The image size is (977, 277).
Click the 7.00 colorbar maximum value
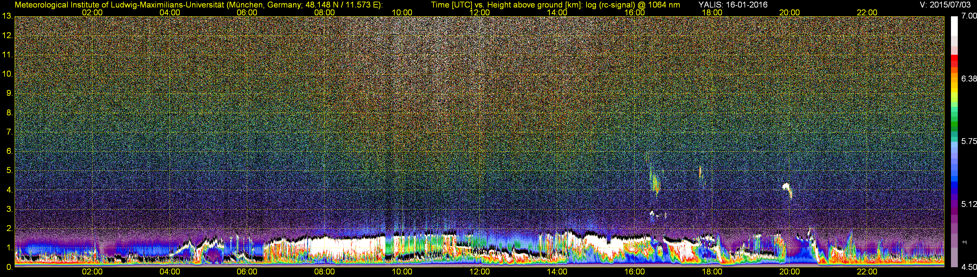tap(969, 16)
